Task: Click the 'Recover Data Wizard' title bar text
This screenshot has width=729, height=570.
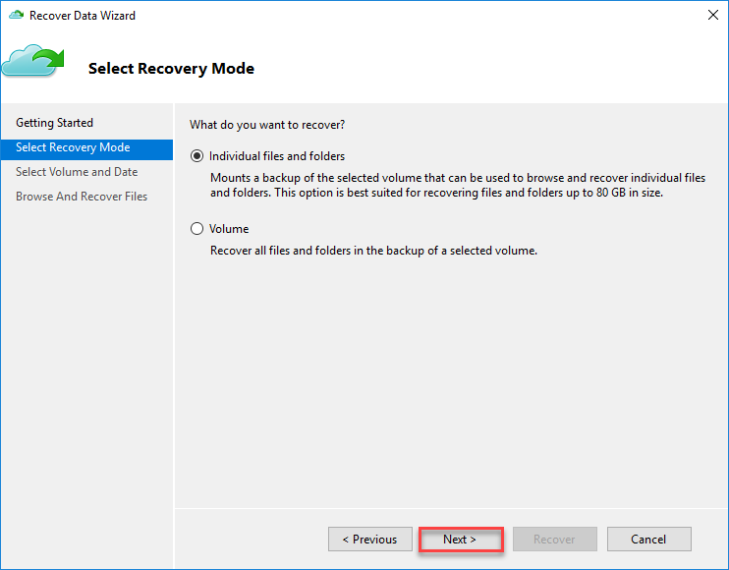Action: [x=83, y=16]
